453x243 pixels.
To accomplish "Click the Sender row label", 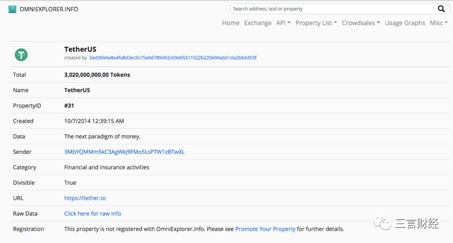I will tap(22, 152).
